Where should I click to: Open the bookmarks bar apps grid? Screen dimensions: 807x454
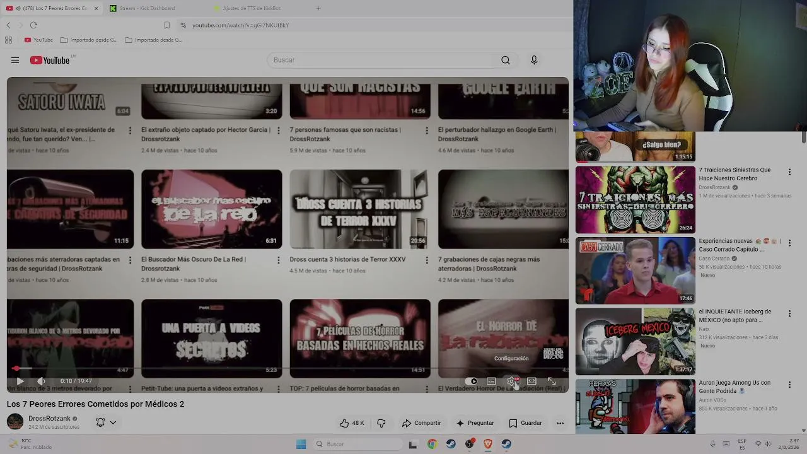click(x=8, y=40)
